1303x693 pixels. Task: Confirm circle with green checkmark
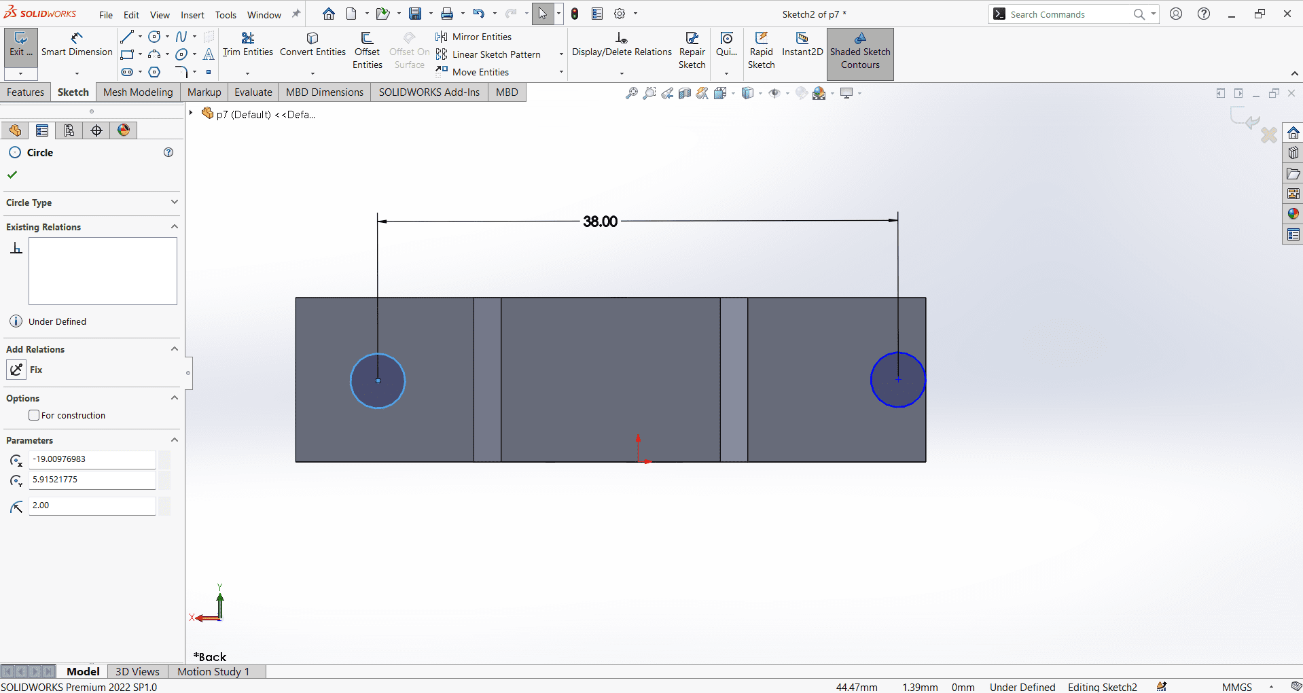point(12,175)
